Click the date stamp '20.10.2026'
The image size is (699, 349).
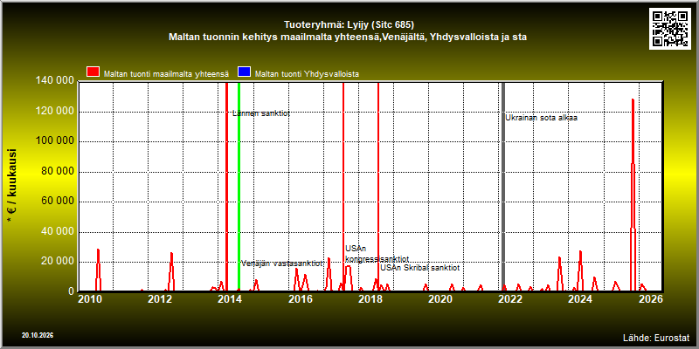[38, 335]
